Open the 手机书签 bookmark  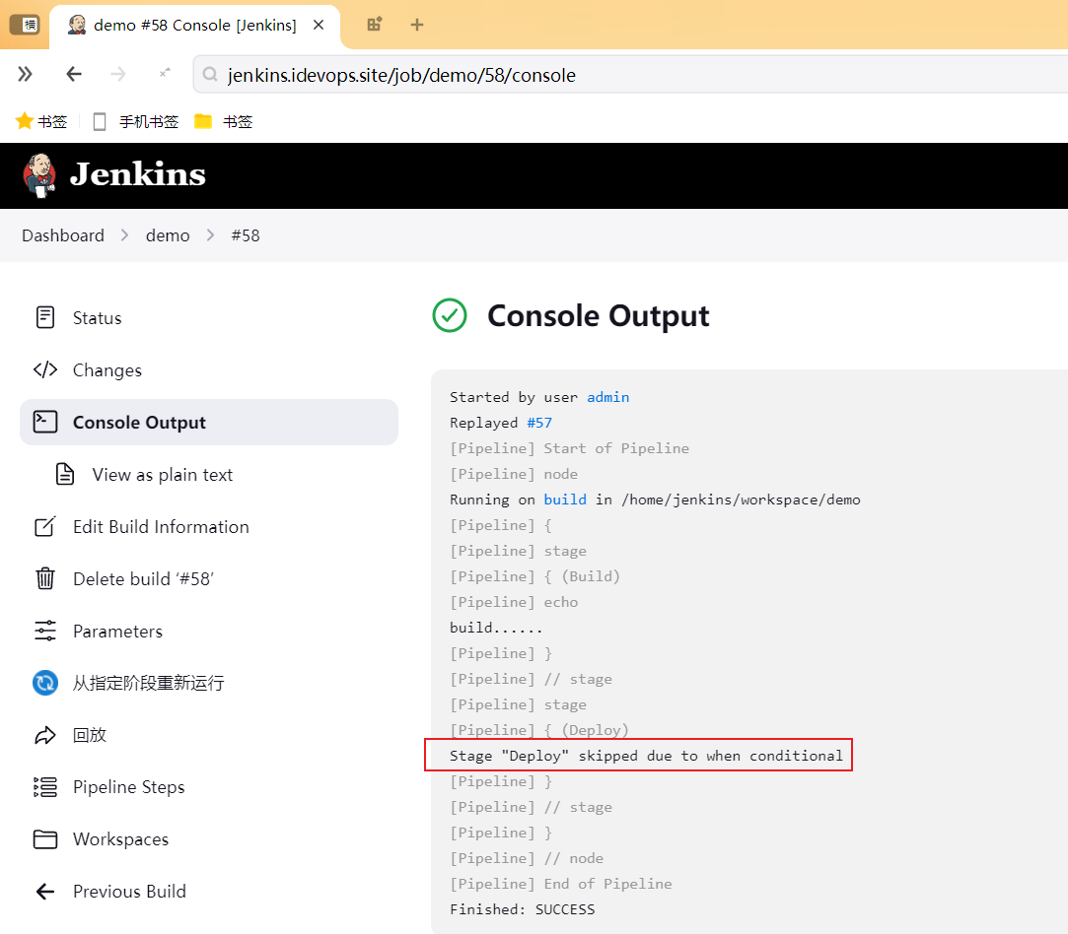click(x=149, y=122)
